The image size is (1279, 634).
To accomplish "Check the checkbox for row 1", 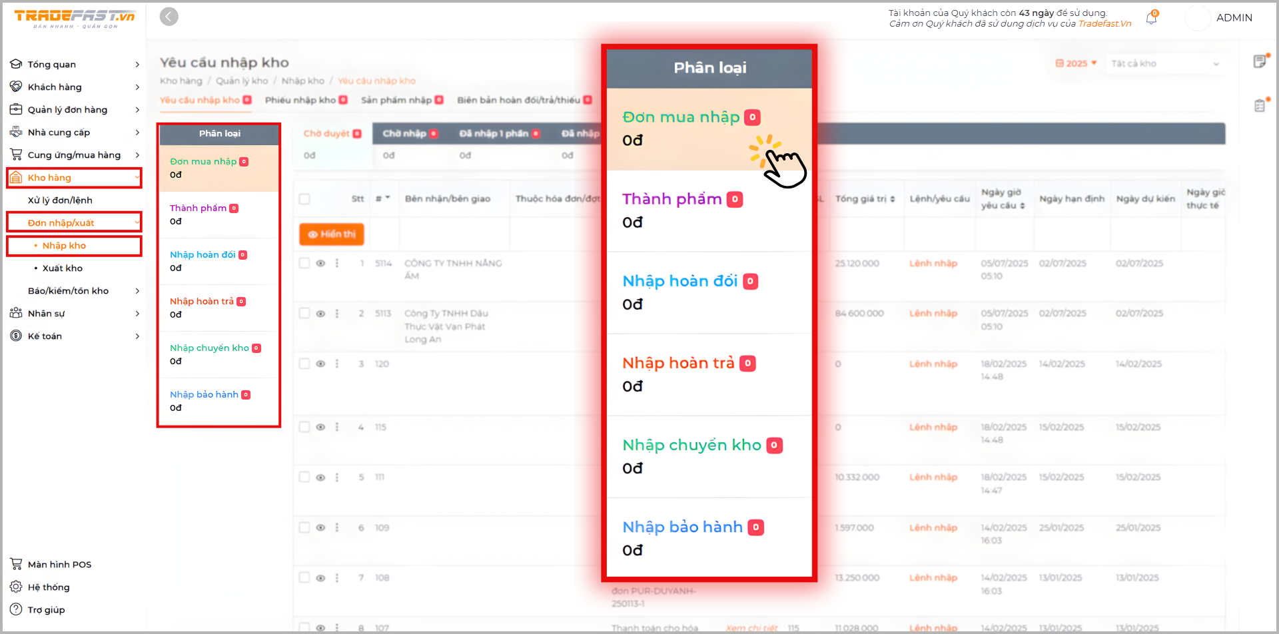I will click(x=304, y=264).
